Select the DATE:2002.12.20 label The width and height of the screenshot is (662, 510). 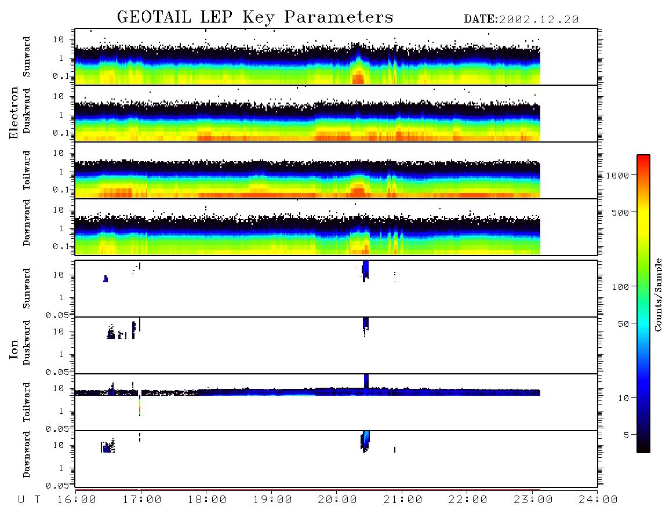tap(521, 20)
